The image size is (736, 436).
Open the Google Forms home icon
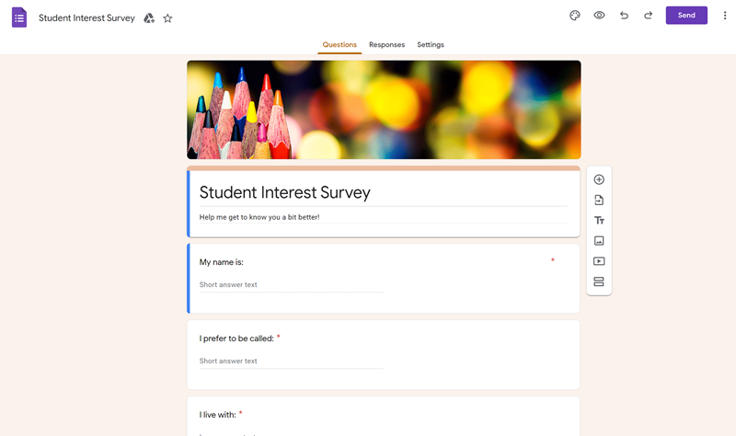pyautogui.click(x=19, y=17)
